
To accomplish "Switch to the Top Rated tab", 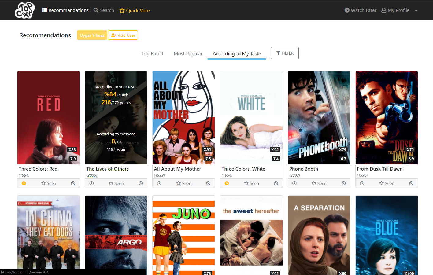I will pos(152,53).
